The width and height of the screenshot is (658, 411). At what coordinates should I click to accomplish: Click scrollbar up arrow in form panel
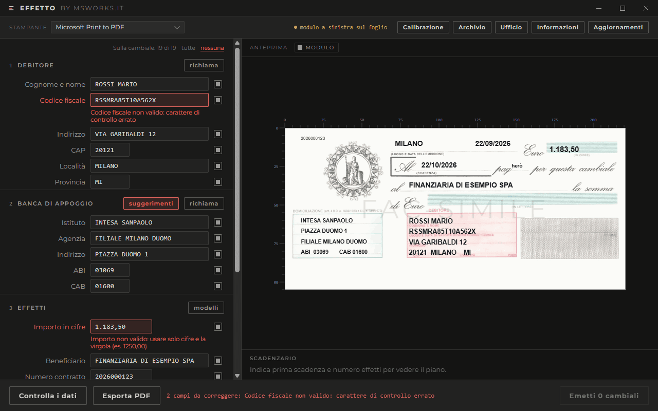pos(237,43)
